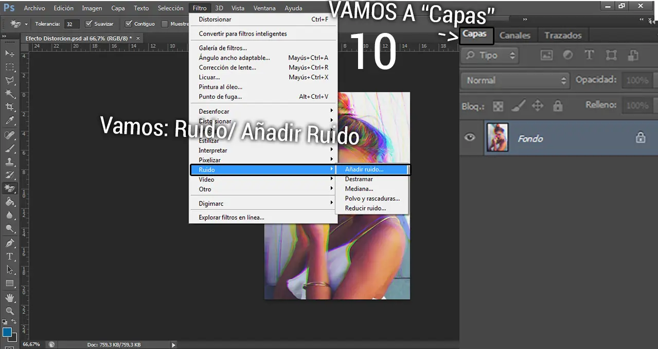Toggle lock all padlock icon
This screenshot has width=658, height=349.
point(558,106)
